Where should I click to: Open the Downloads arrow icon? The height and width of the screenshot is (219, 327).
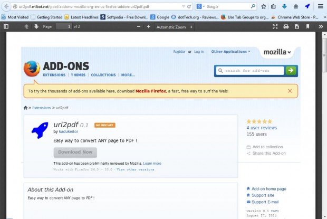point(284,6)
